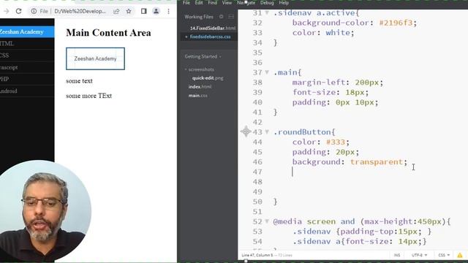Click the #333 color value

(336, 142)
